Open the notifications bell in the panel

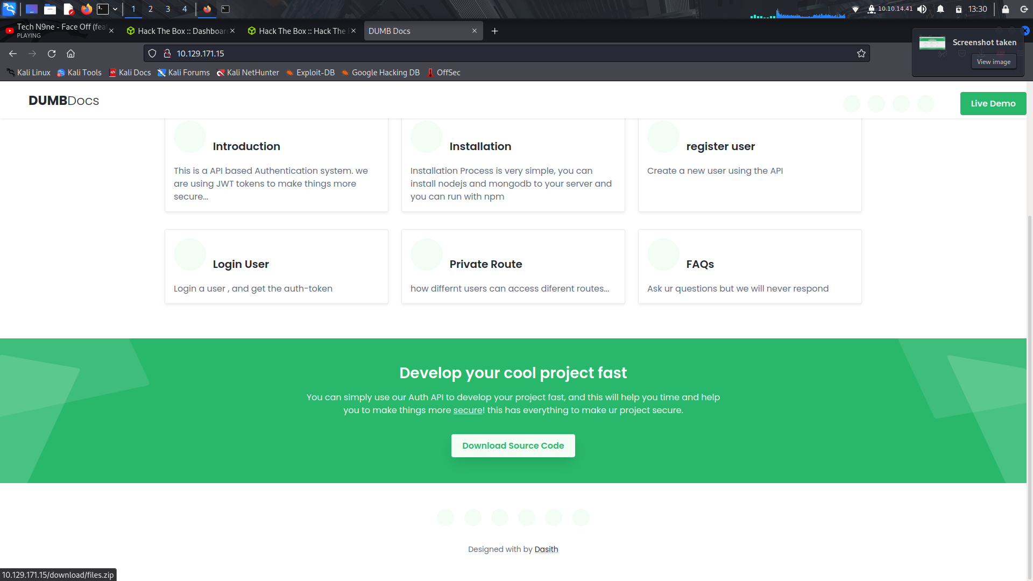(940, 9)
